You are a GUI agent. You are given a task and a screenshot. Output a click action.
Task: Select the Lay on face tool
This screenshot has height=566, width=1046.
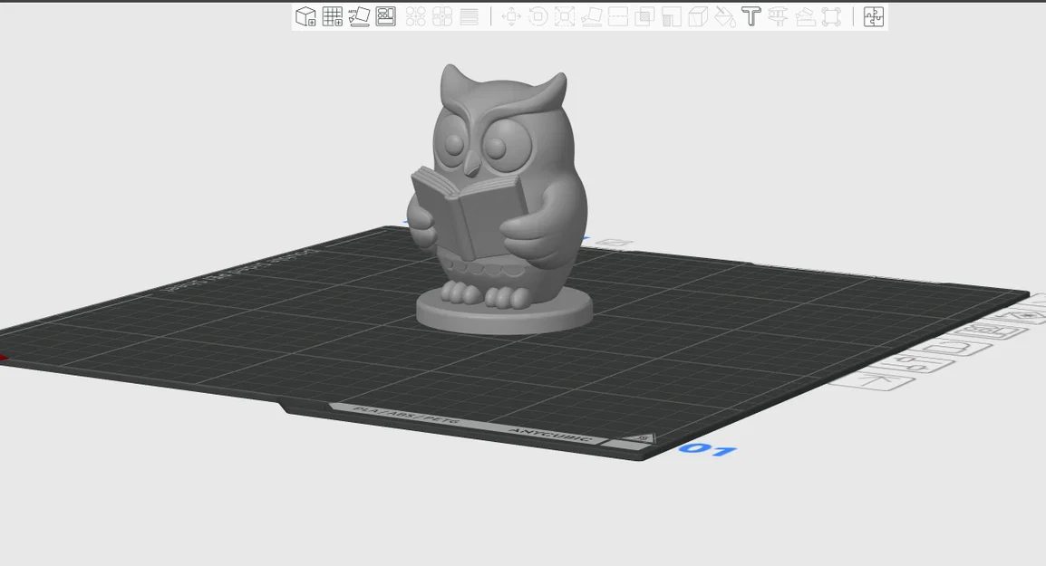(x=591, y=16)
